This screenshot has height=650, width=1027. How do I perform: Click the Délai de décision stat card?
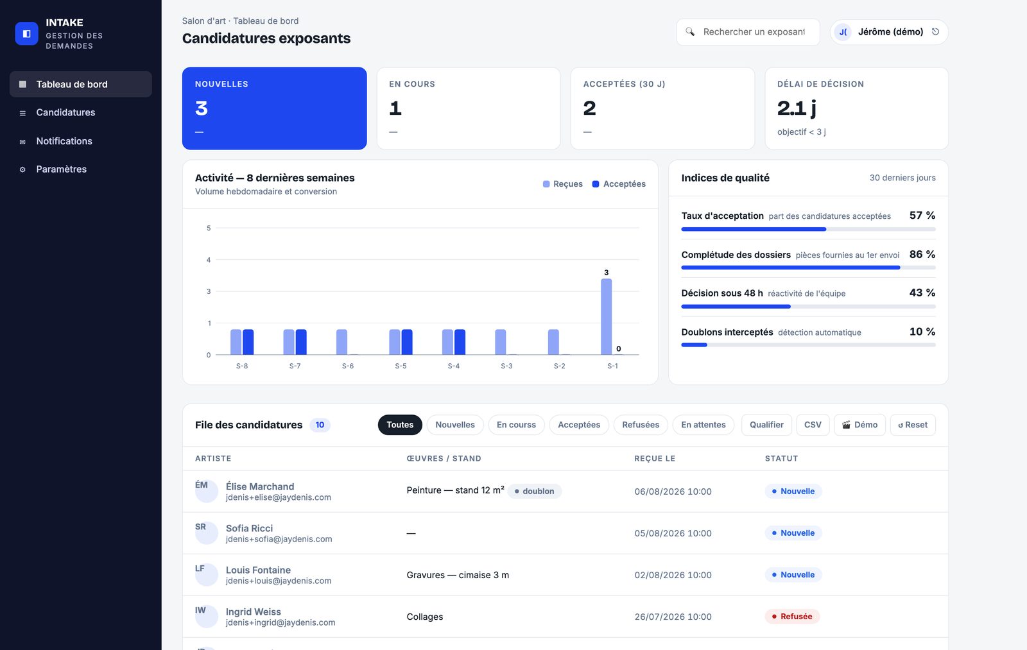pos(856,108)
